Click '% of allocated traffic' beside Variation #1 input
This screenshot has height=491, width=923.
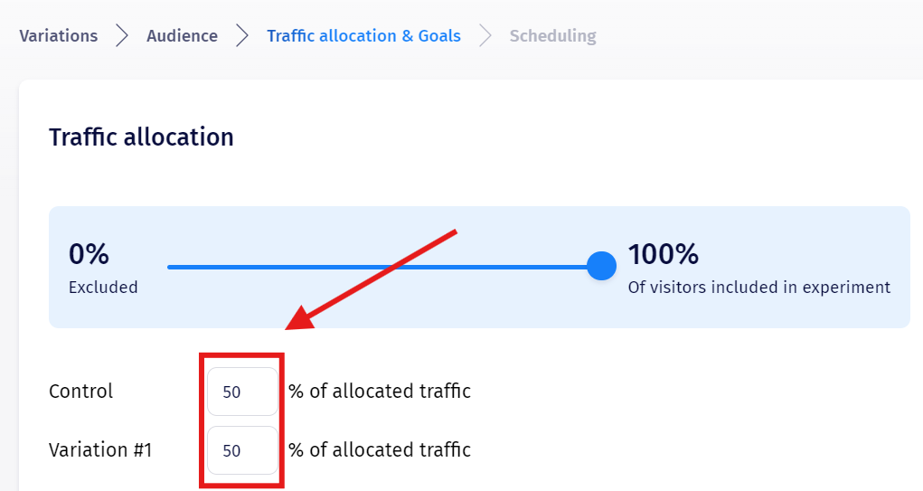click(x=380, y=450)
